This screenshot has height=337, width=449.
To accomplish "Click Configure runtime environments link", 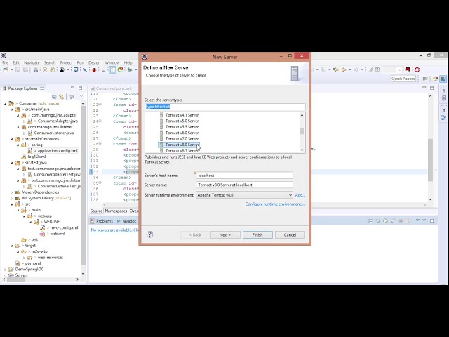I will tap(275, 204).
